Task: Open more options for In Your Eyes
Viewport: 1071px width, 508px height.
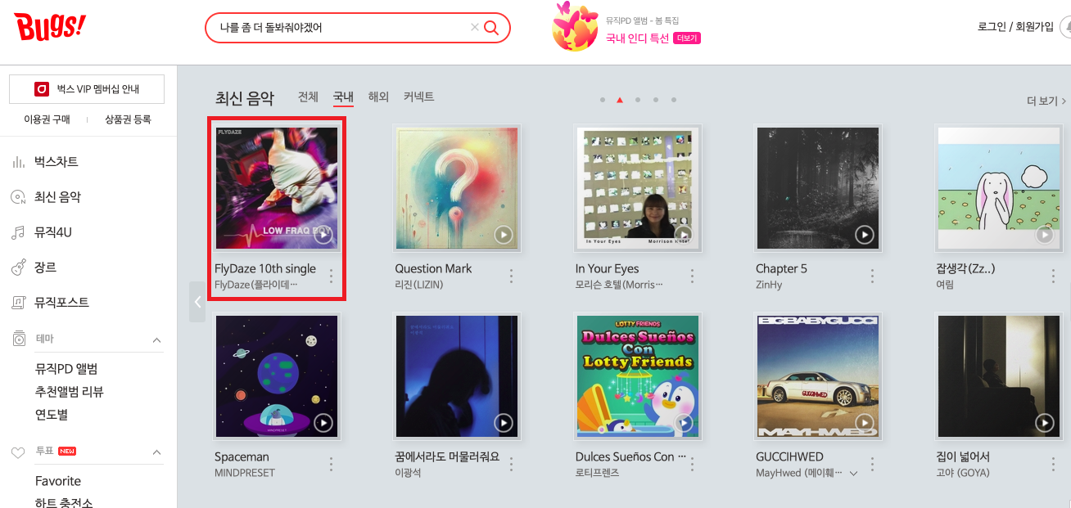Action: (x=692, y=276)
